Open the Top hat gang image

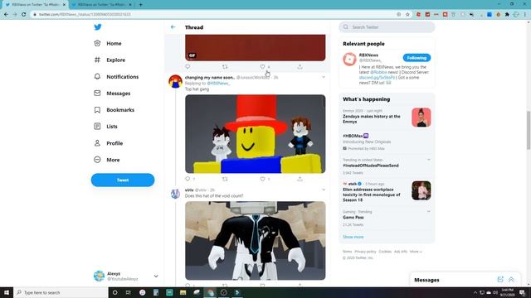(256, 134)
